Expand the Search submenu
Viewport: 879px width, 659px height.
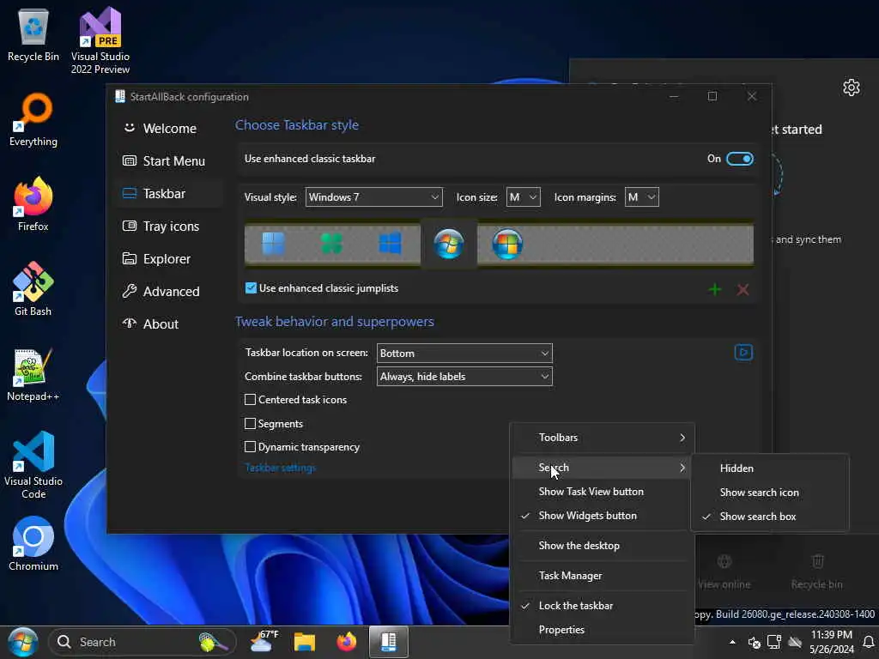(x=603, y=468)
